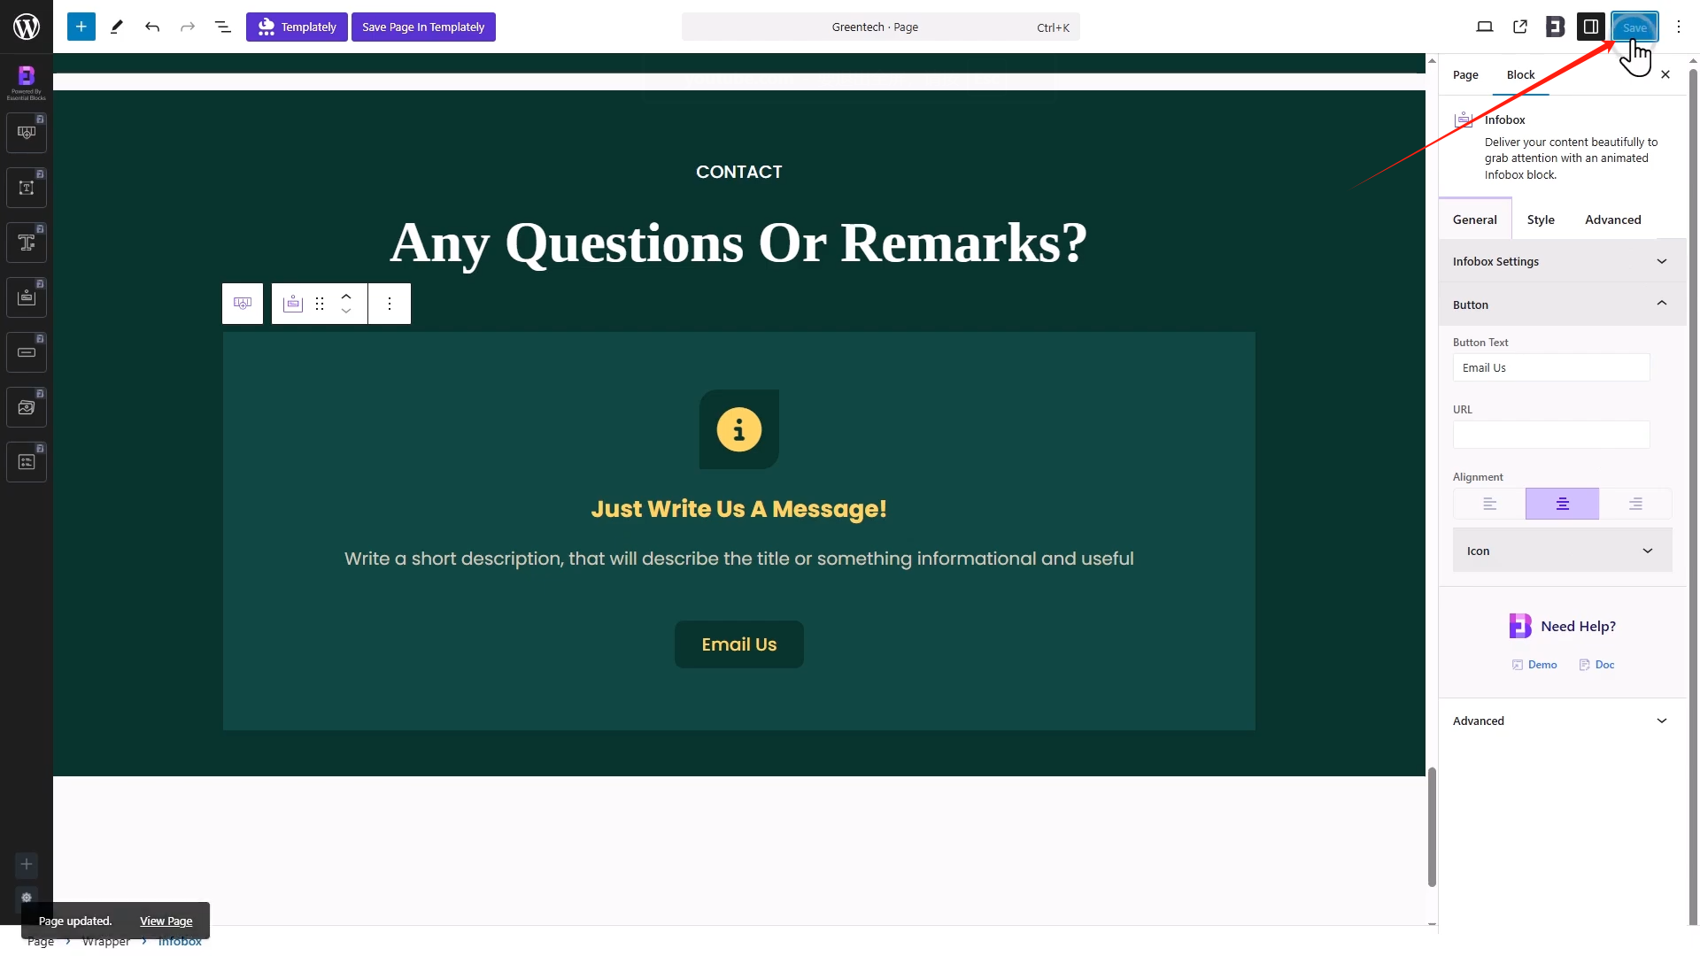
Task: Open block options three-dot menu
Action: pyautogui.click(x=390, y=304)
